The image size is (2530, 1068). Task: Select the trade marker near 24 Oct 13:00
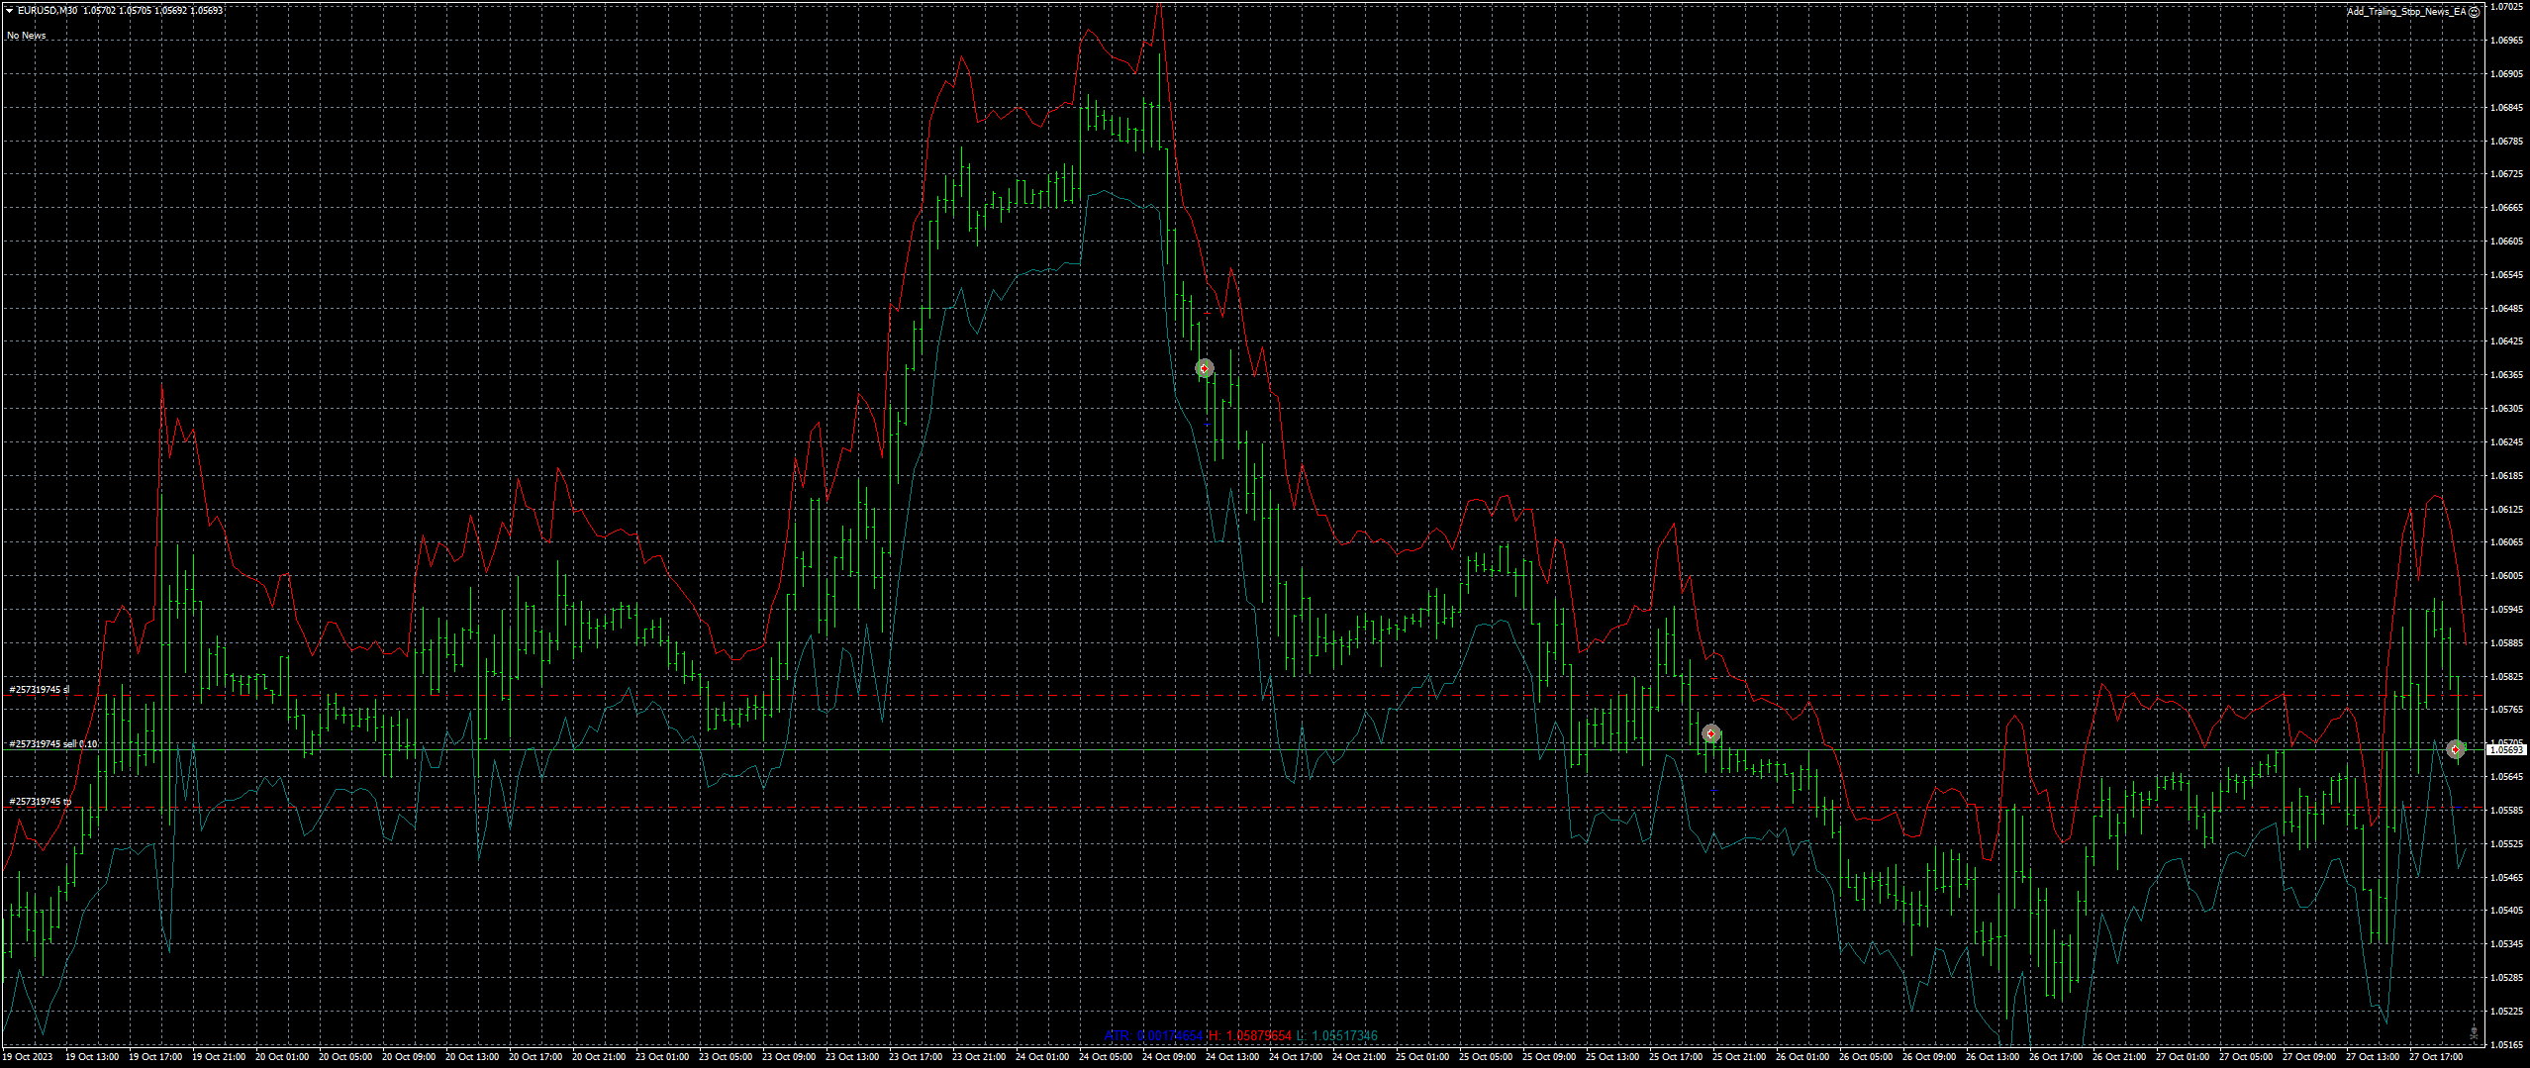click(x=1204, y=368)
